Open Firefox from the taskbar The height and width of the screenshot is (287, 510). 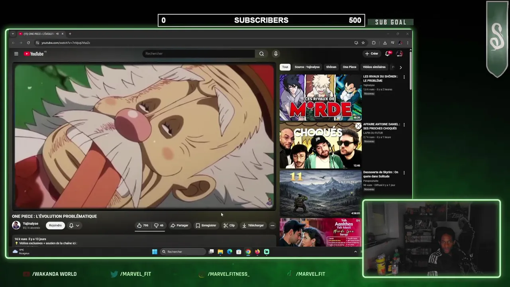tap(257, 252)
